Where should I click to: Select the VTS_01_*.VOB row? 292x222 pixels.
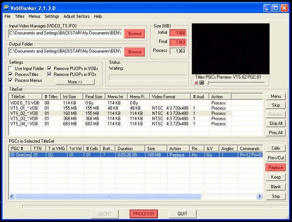coord(120,108)
